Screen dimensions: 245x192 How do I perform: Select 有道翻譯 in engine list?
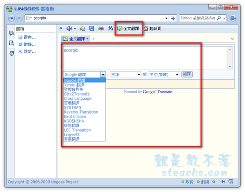pos(85,139)
